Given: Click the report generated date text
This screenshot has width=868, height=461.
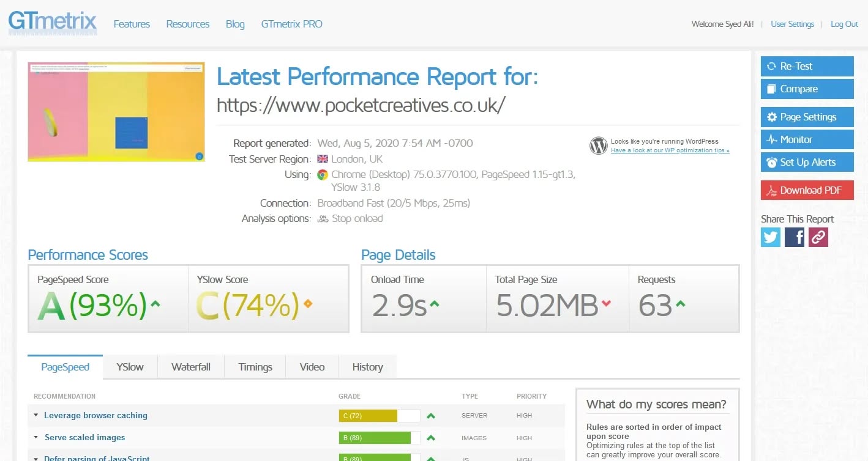Looking at the screenshot, I should coord(395,143).
